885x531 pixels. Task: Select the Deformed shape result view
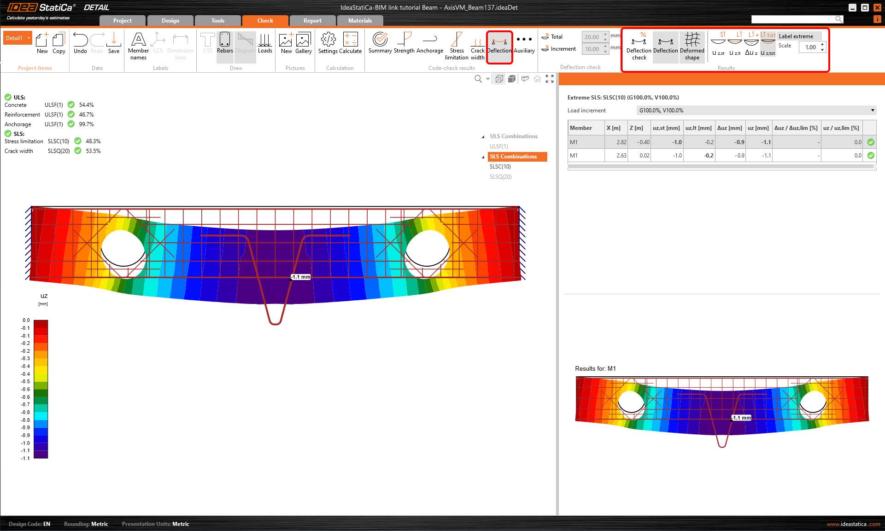coord(692,46)
